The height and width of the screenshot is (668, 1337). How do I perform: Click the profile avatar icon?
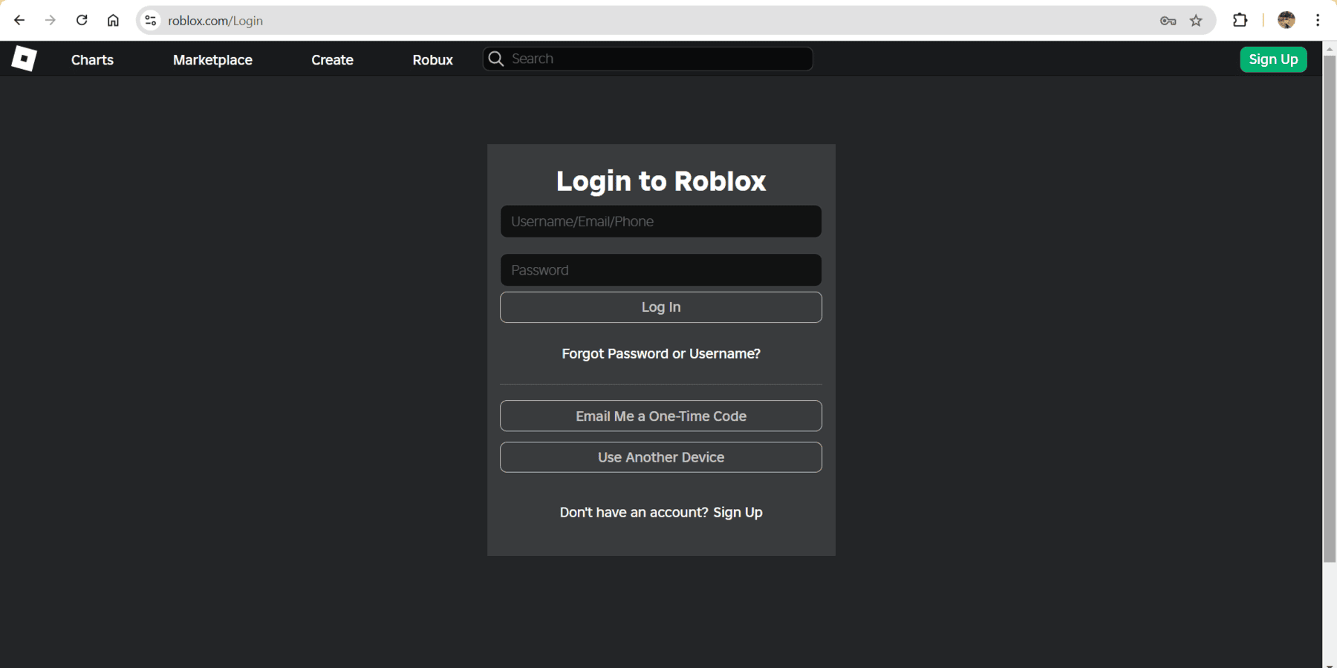click(x=1286, y=20)
